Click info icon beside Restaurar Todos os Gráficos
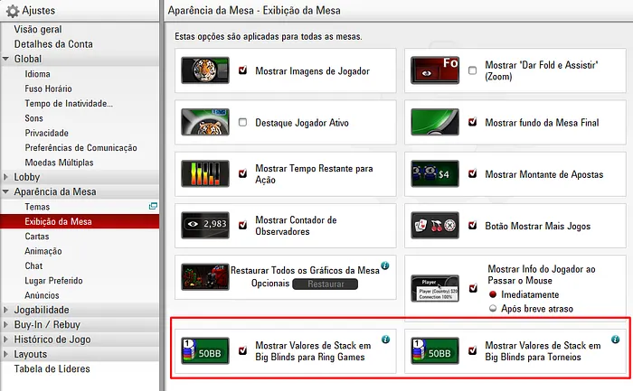633x391 pixels. pos(385,265)
